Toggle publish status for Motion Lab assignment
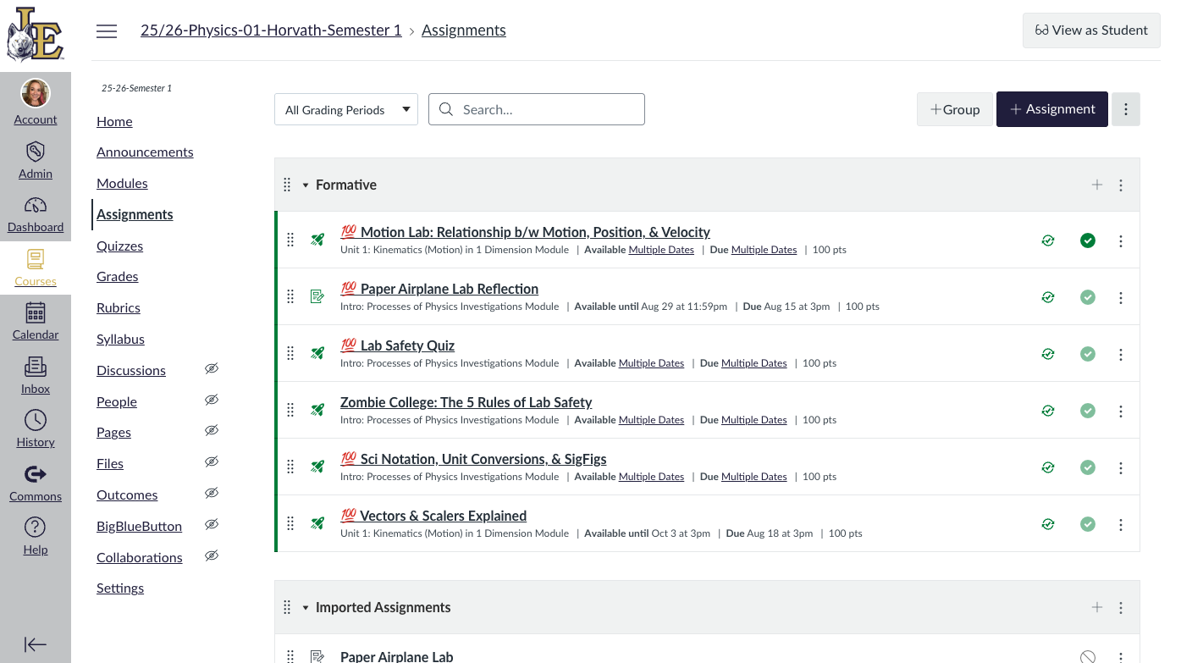 coord(1088,241)
